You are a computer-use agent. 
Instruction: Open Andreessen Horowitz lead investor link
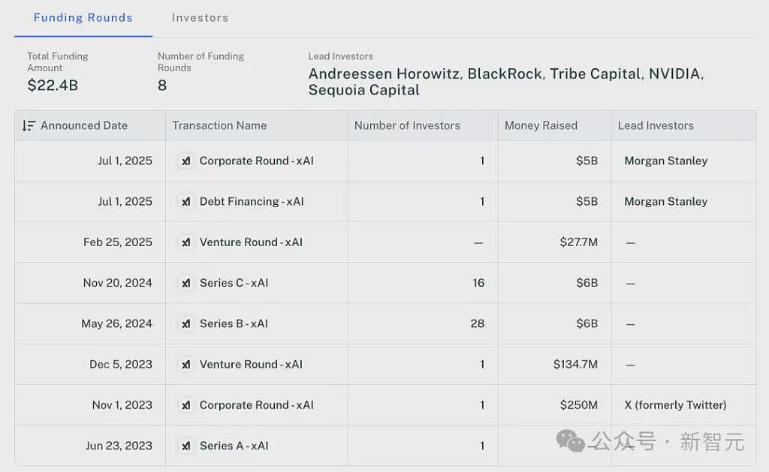tap(384, 74)
